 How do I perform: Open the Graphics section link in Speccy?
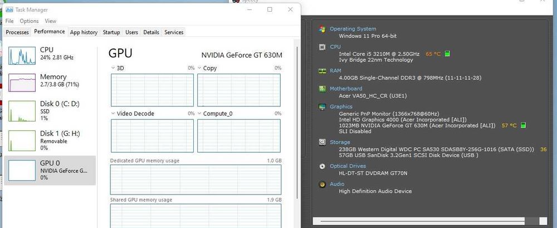[341, 106]
